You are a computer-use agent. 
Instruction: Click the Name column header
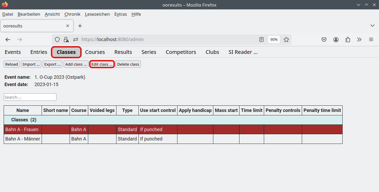click(23, 110)
